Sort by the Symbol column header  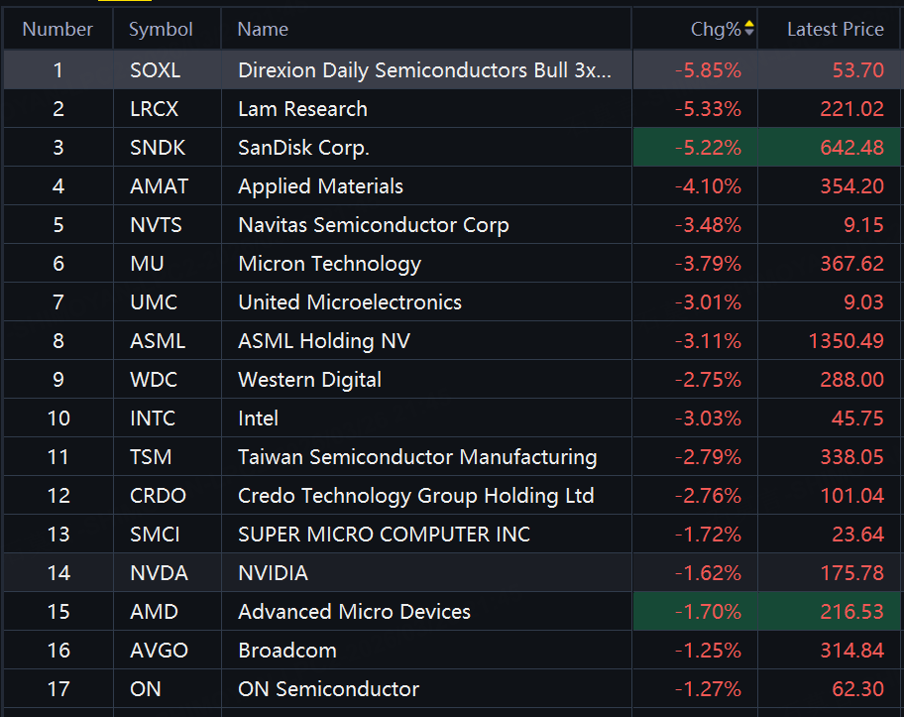click(x=161, y=29)
